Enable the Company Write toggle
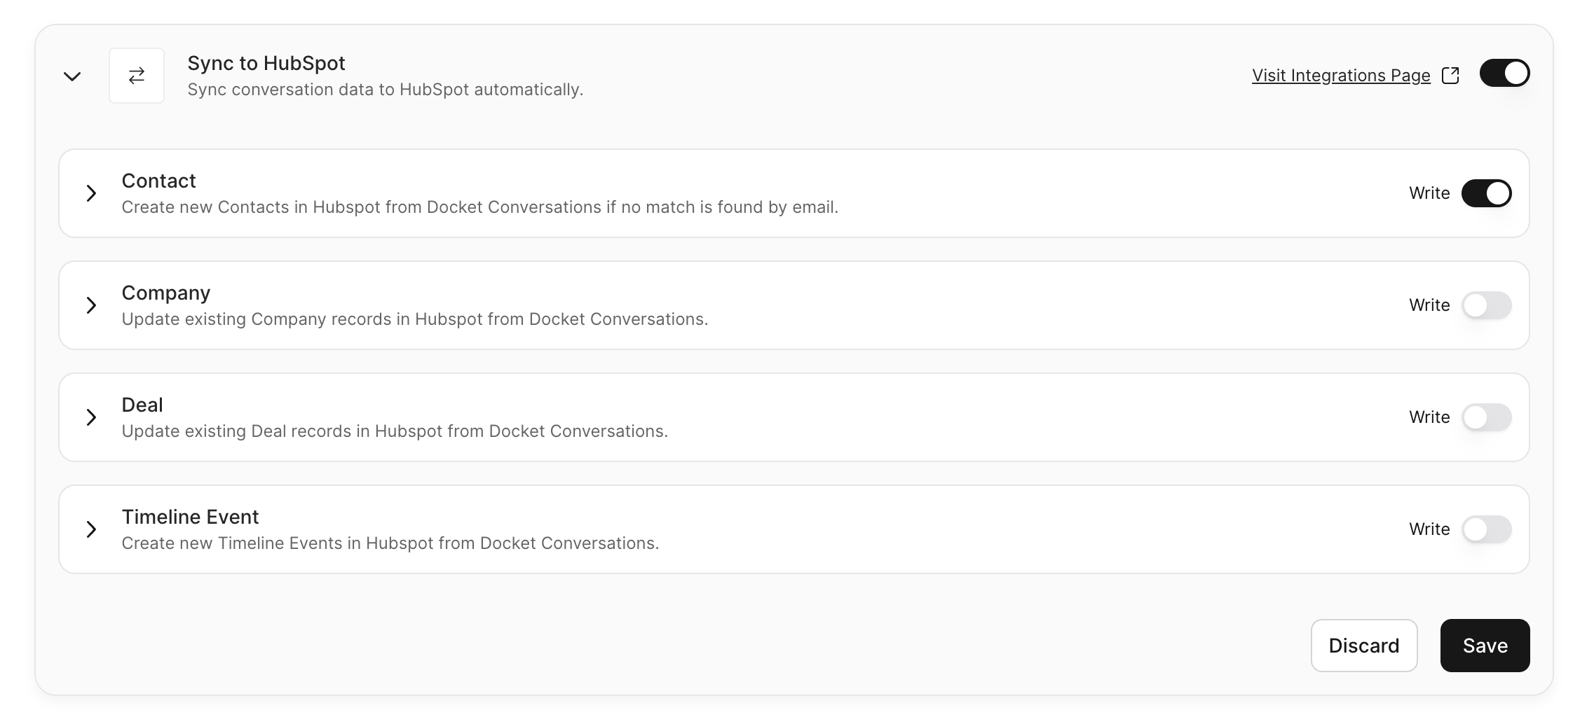 tap(1486, 305)
